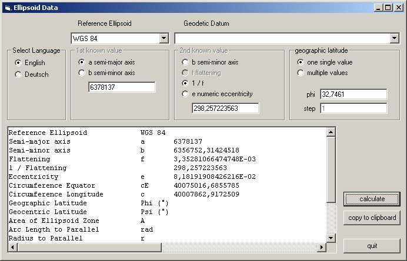The image size is (407, 261).
Task: Open the Reference Ellipsoid WGS 84 dropdown
Action: click(x=164, y=38)
